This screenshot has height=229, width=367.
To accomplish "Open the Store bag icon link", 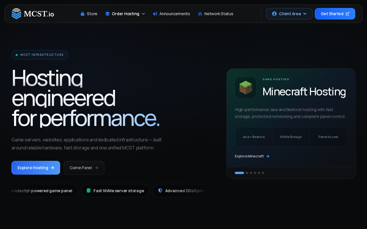I will 83,14.
